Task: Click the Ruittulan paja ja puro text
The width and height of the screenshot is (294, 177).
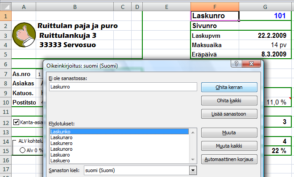Action: tap(78, 26)
